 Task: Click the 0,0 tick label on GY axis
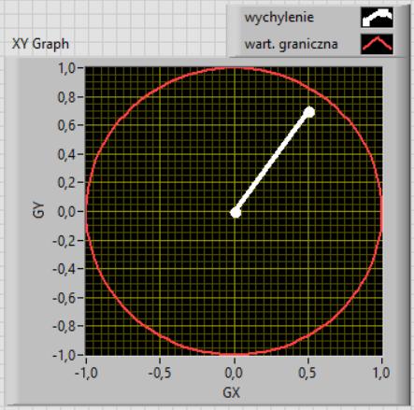pos(66,211)
